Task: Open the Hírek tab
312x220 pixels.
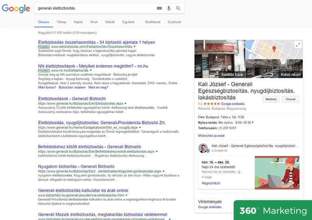Action: 94,22
